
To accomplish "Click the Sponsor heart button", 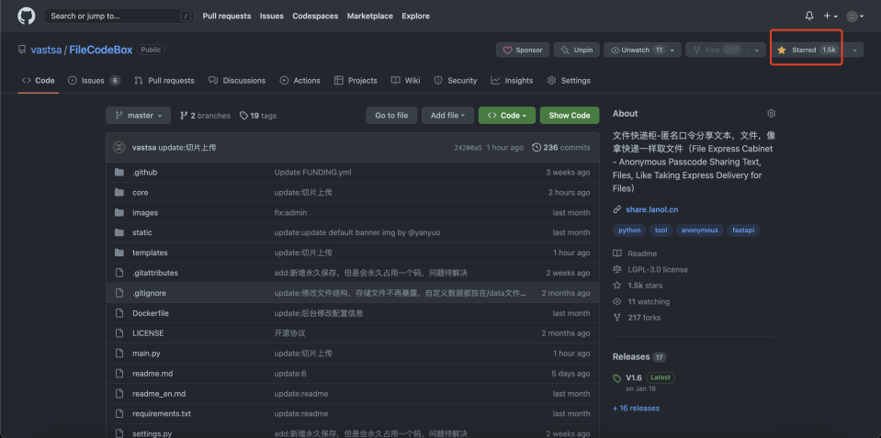I will (523, 50).
